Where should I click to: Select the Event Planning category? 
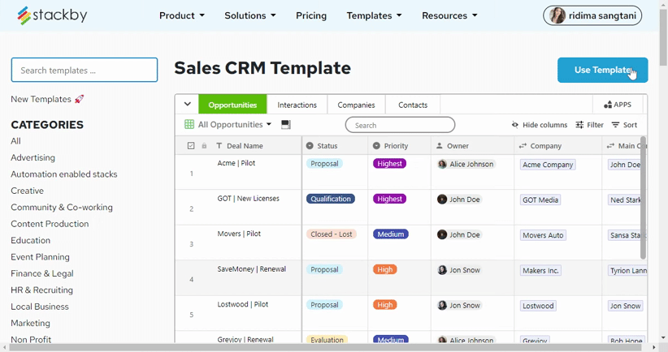pos(40,257)
